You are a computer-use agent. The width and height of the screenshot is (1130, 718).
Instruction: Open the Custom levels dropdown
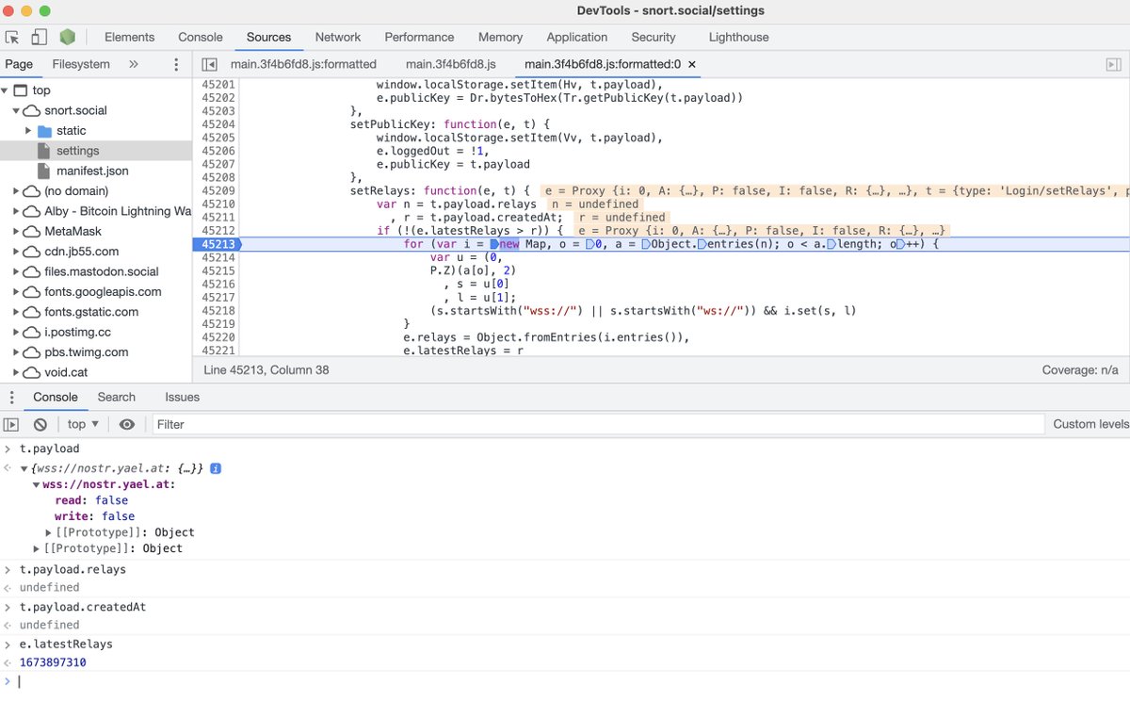(1090, 424)
